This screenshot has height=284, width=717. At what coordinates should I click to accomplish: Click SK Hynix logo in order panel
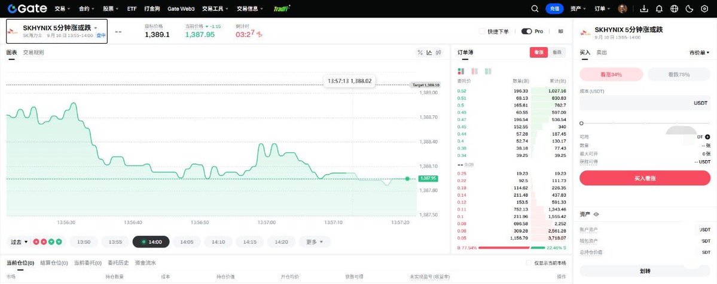(x=585, y=32)
